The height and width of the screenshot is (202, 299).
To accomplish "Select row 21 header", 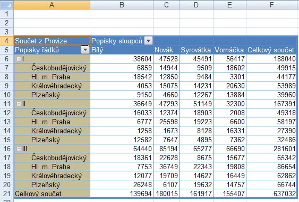I will (7, 194).
